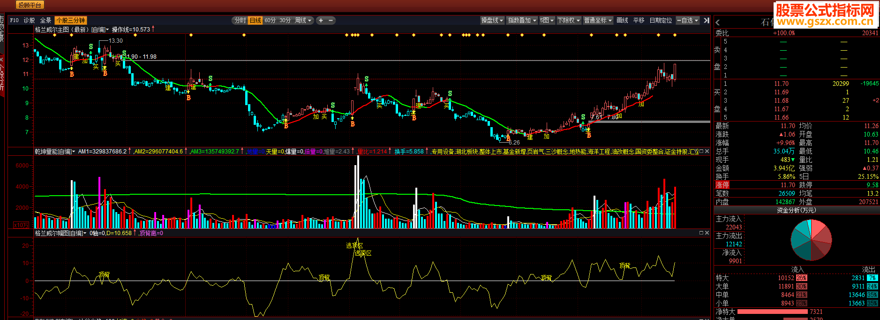Click the 换手=5.858 readout in volume header
The image size is (880, 320).
click(409, 152)
